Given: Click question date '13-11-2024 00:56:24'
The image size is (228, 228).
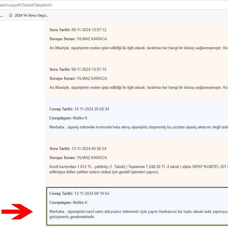Looking at the screenshot, I should 89,149.
